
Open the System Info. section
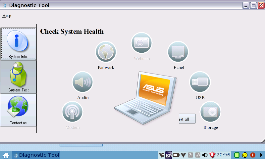(18, 44)
